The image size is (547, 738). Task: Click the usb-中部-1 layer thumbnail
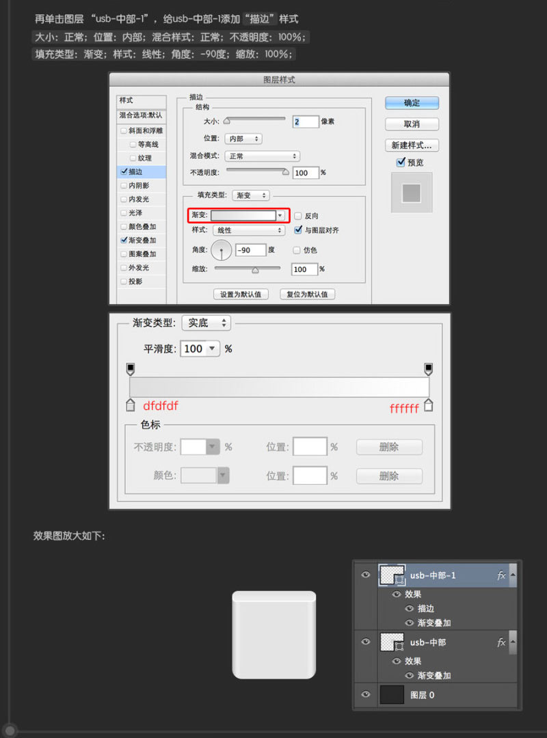(392, 575)
